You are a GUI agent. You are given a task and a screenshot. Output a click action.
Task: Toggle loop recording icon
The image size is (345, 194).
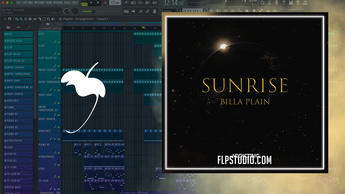tap(154, 3)
